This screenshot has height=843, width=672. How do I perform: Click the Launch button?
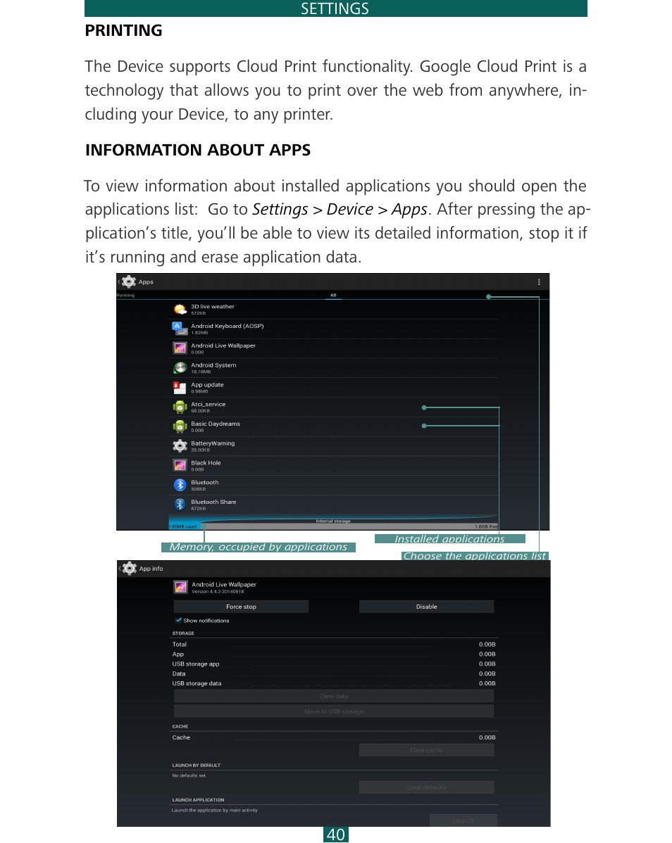point(463,820)
